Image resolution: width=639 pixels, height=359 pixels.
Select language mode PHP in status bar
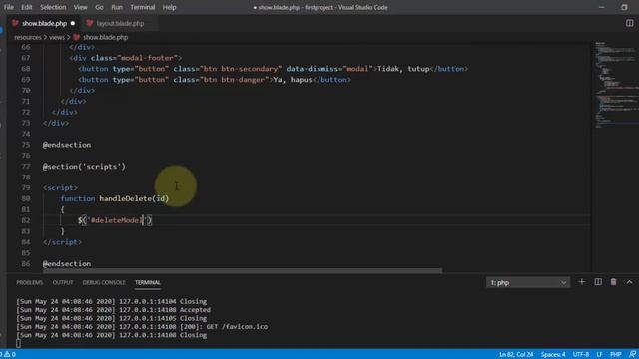[x=616, y=355]
